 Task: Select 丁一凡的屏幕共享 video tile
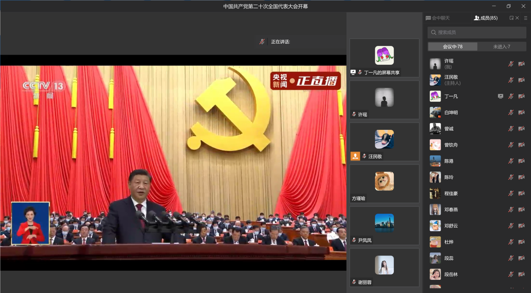click(x=384, y=58)
